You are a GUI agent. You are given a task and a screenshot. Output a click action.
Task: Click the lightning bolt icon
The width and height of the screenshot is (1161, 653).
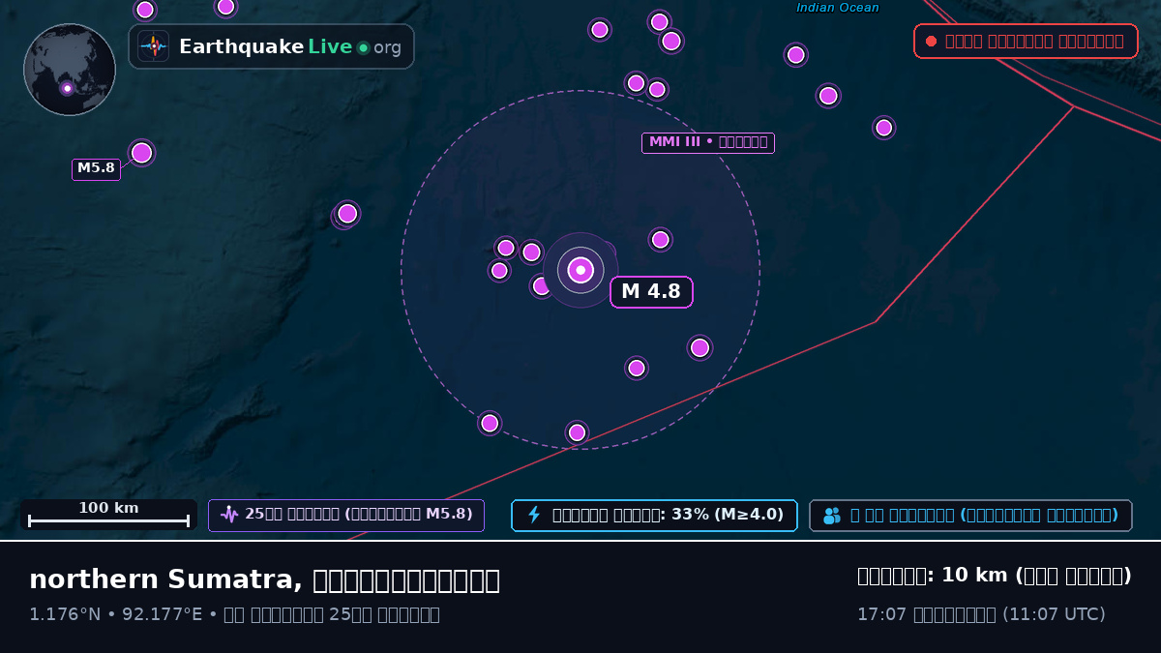coord(533,515)
